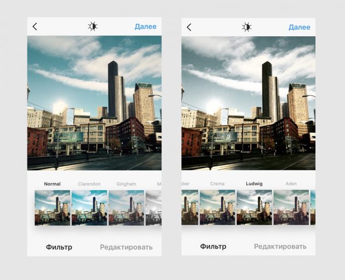Switch to Фильтр tab on left screen
The height and width of the screenshot is (280, 345).
(59, 247)
